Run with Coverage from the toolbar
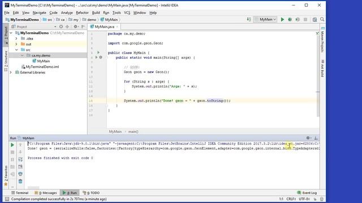Screen dimensions: 362x203 click(x=298, y=20)
